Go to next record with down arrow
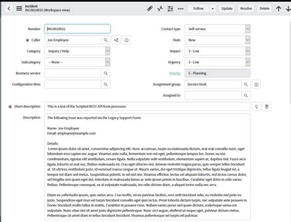The height and width of the screenshot is (222, 291). click(288, 9)
